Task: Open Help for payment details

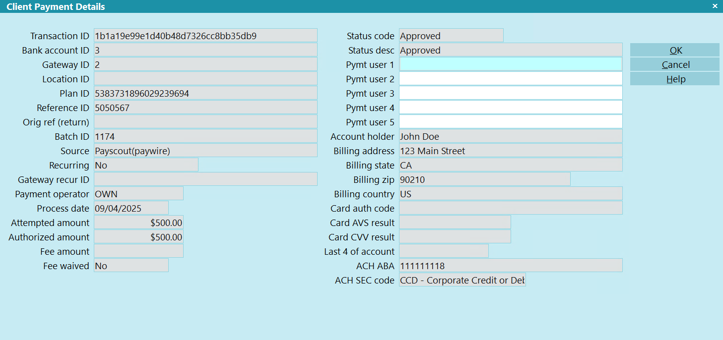Action: 674,79
